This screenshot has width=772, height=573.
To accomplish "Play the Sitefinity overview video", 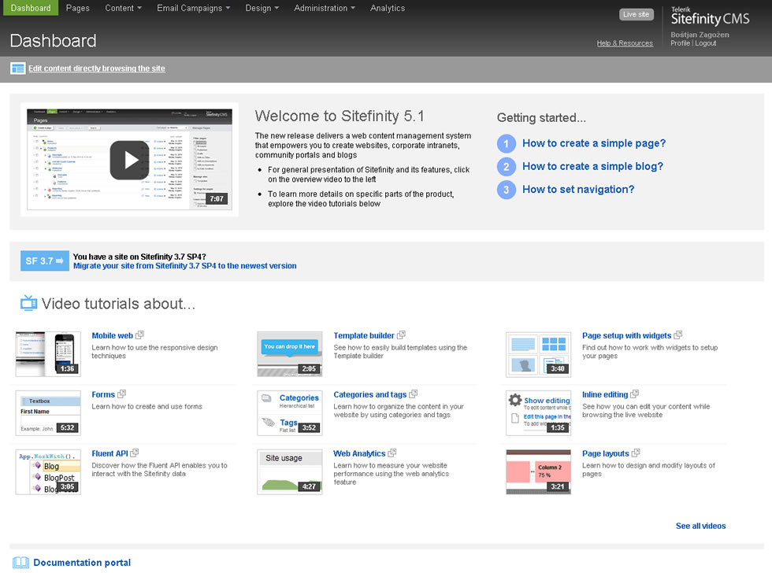I will tap(129, 160).
